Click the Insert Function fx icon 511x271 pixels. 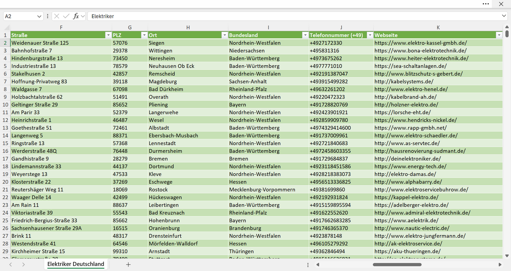(76, 16)
